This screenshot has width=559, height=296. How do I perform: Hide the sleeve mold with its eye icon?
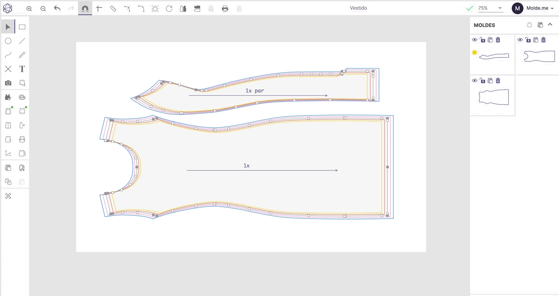475,40
